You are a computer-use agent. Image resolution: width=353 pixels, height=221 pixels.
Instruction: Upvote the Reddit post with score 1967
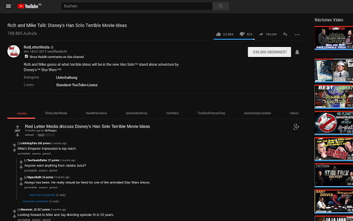click(17, 127)
